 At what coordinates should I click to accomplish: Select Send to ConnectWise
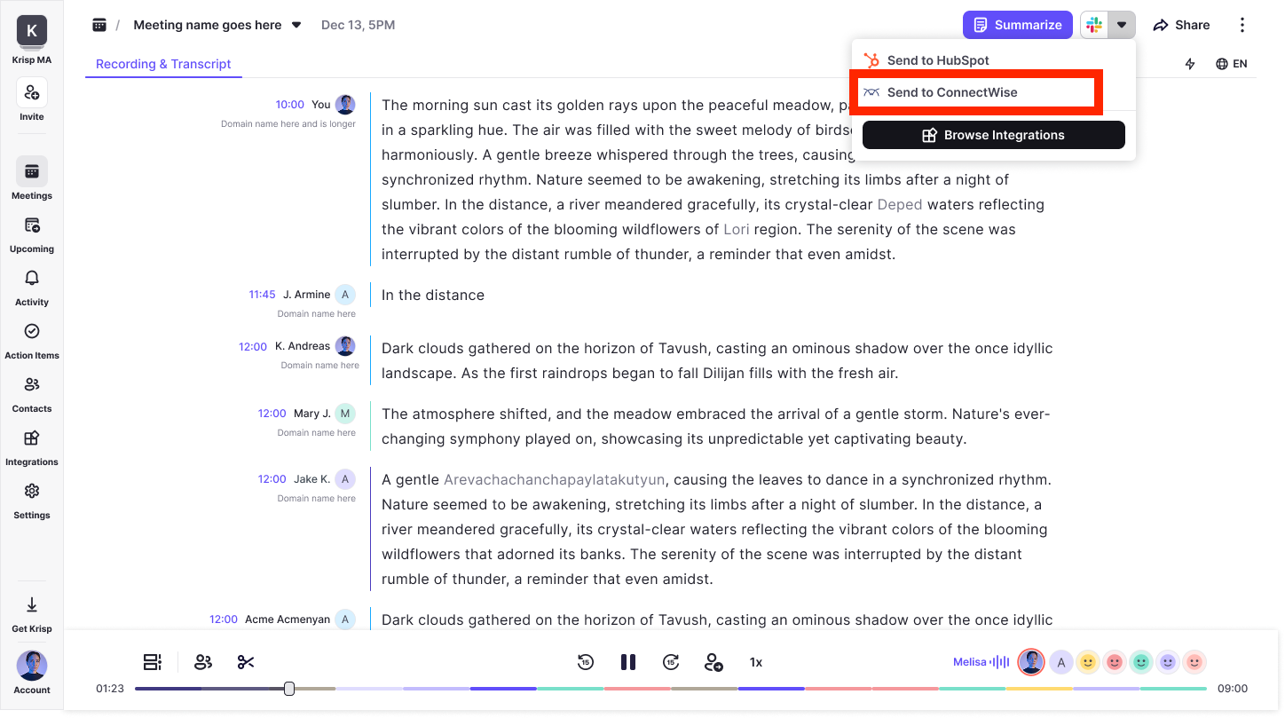point(952,92)
